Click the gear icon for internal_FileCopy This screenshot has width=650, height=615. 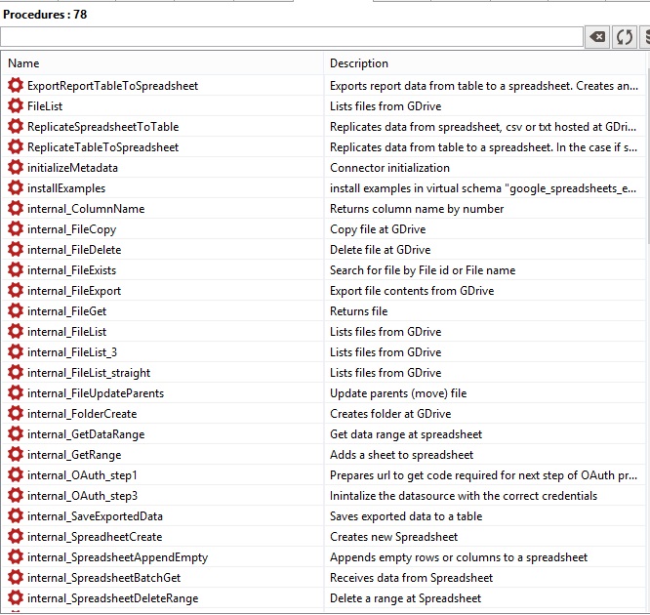click(16, 229)
